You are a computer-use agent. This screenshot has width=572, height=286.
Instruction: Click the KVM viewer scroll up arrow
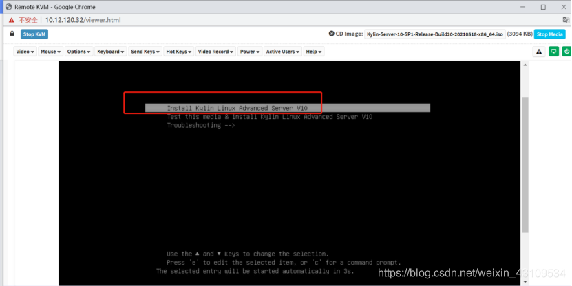[525, 65]
